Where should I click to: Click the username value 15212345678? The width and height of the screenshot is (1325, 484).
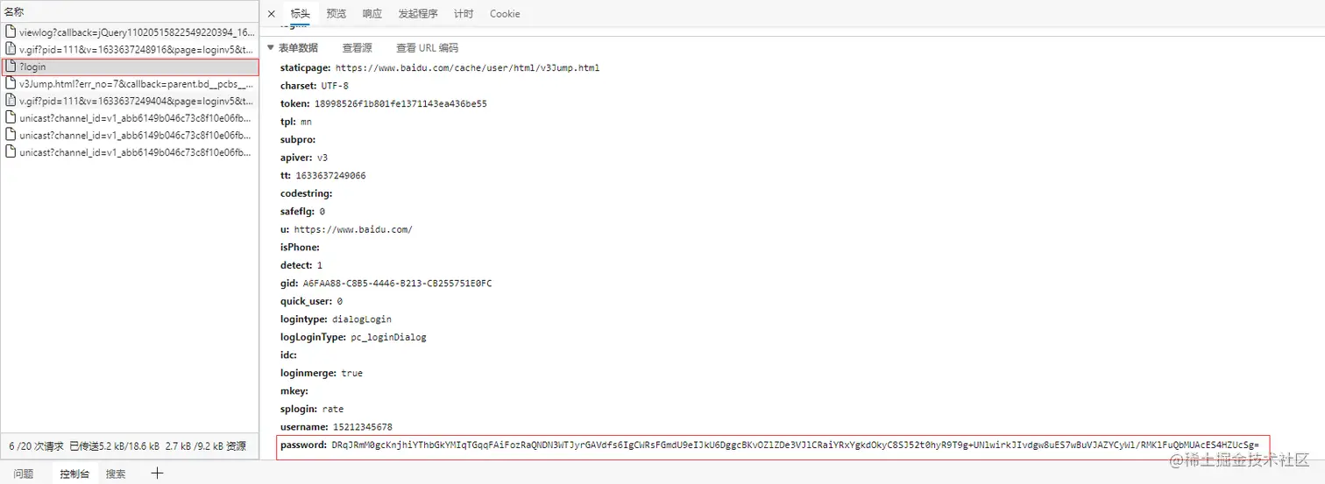[362, 427]
